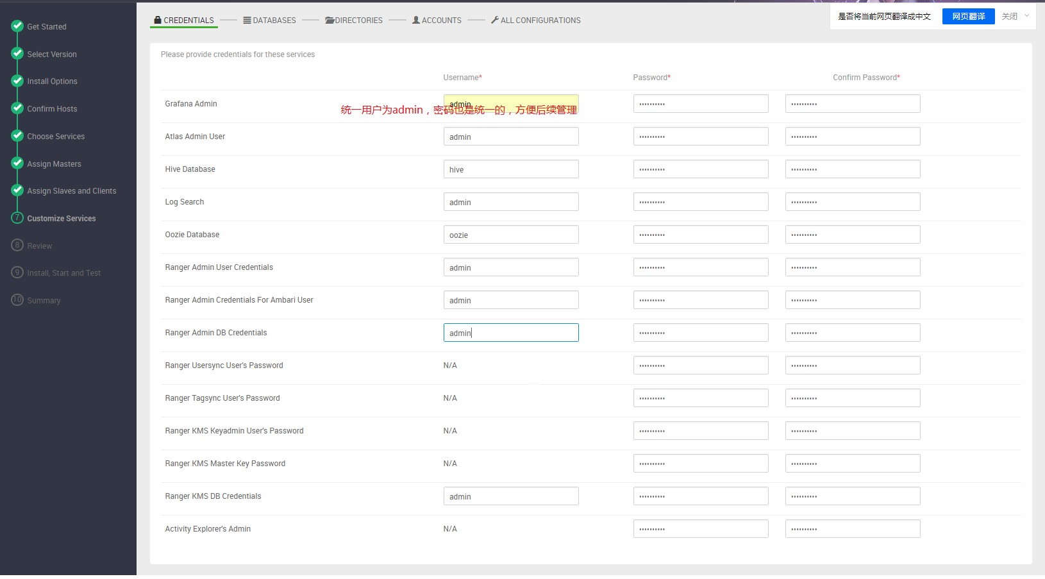Go to Assign Slaves and Clients step
1045x579 pixels.
pyautogui.click(x=72, y=191)
